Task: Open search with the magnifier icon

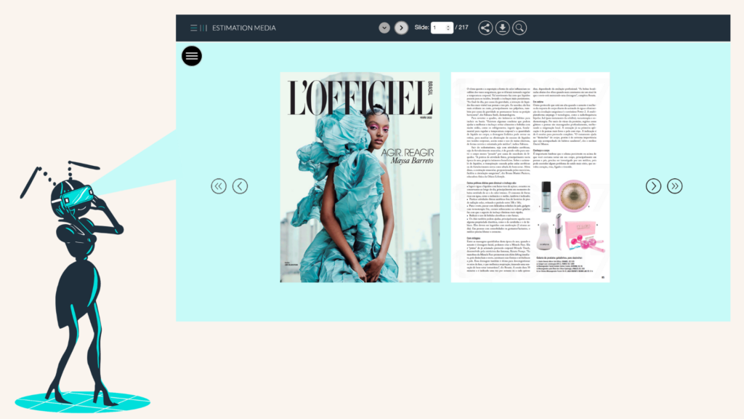Action: tap(519, 28)
